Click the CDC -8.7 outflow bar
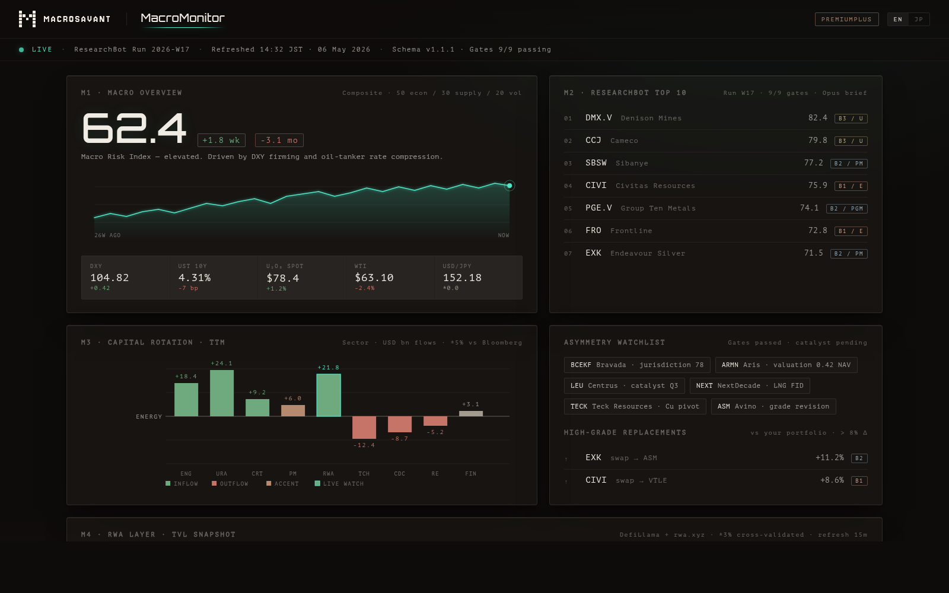Screen dimensions: 949x593 pyautogui.click(x=400, y=424)
